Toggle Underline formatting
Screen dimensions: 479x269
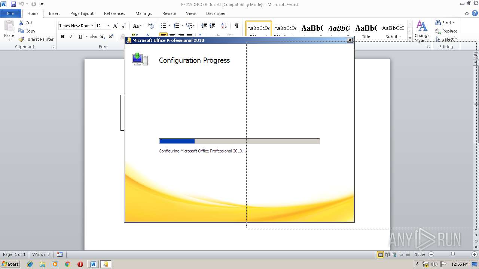[80, 37]
